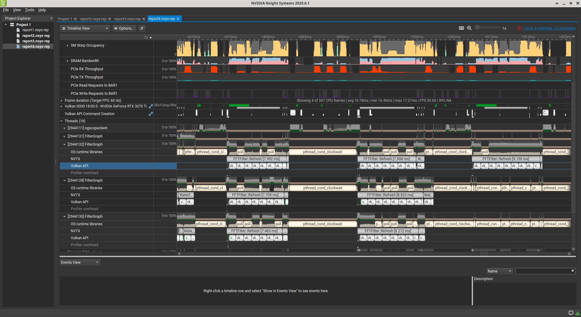Open the Help menu
Image resolution: width=581 pixels, height=317 pixels.
(42, 10)
